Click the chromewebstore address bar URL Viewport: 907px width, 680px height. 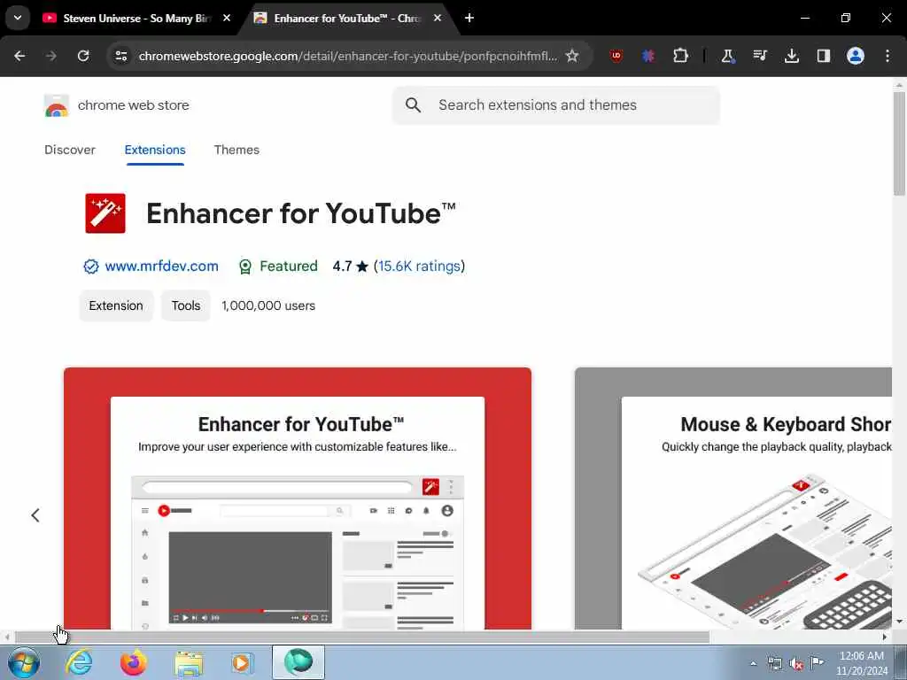point(347,56)
